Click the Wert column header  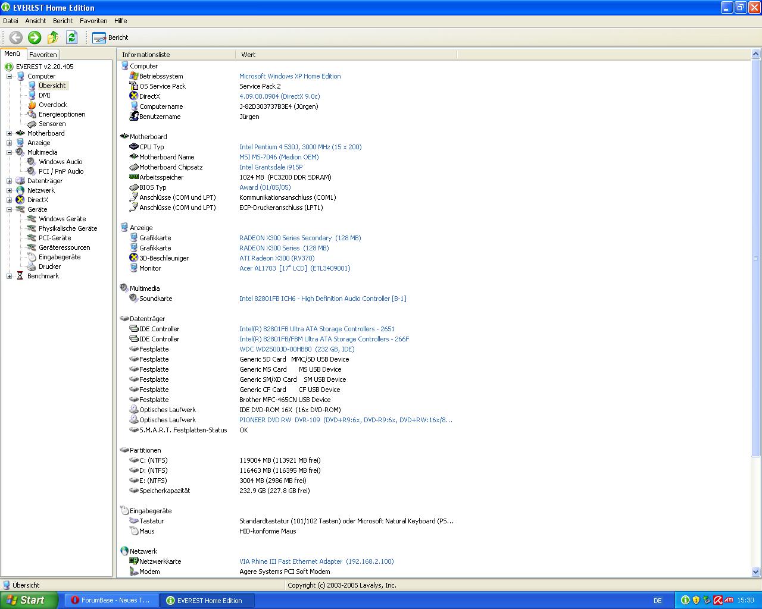click(346, 55)
